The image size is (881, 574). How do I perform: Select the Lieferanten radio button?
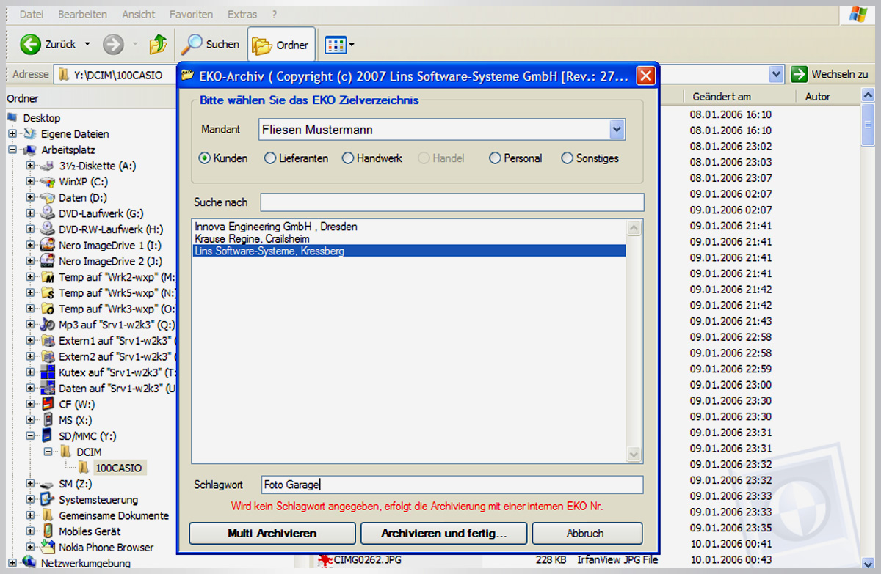(x=270, y=158)
